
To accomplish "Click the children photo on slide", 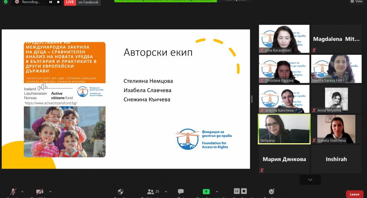I will [x=64, y=132].
